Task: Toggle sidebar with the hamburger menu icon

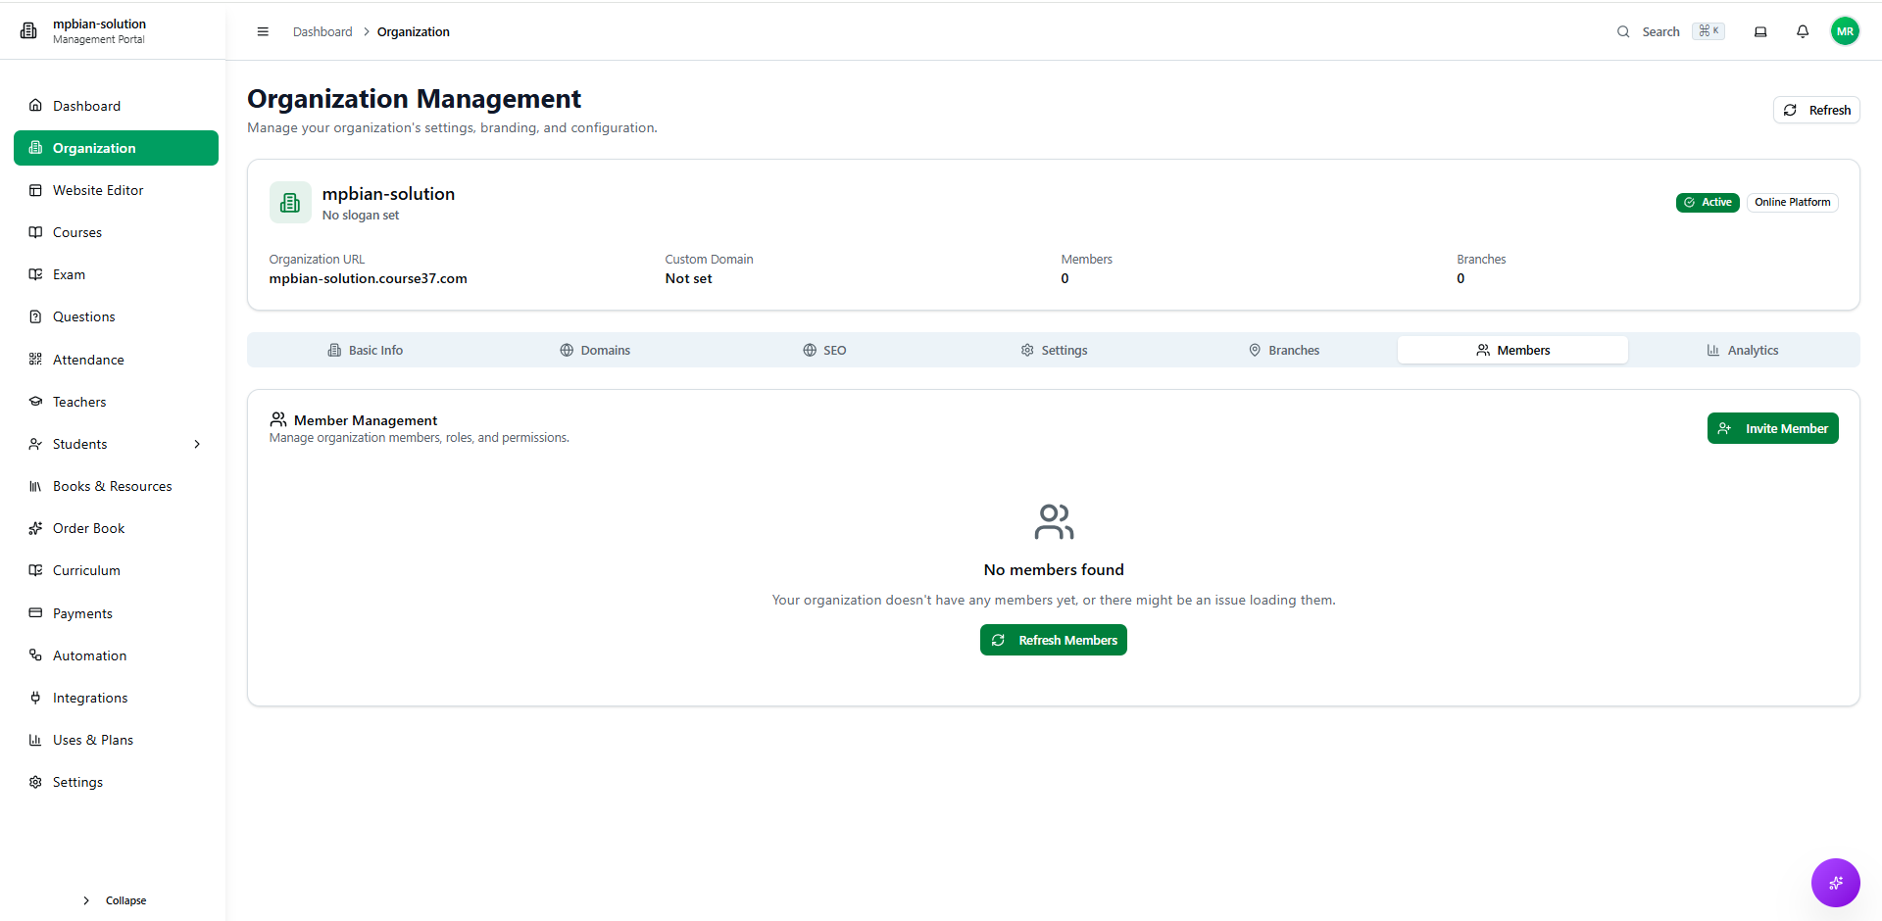Action: tap(263, 31)
